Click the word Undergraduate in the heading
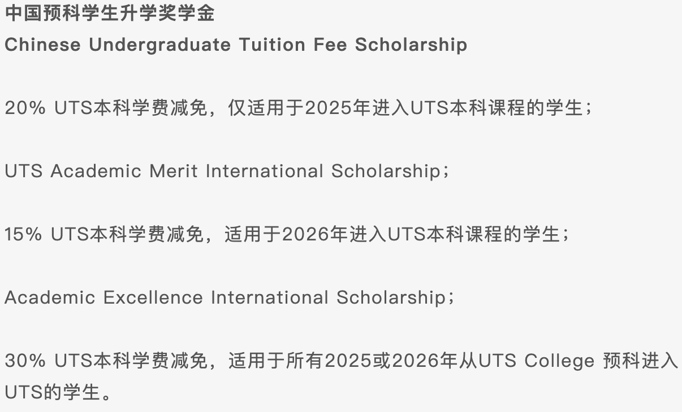Image resolution: width=682 pixels, height=412 pixels. point(159,45)
